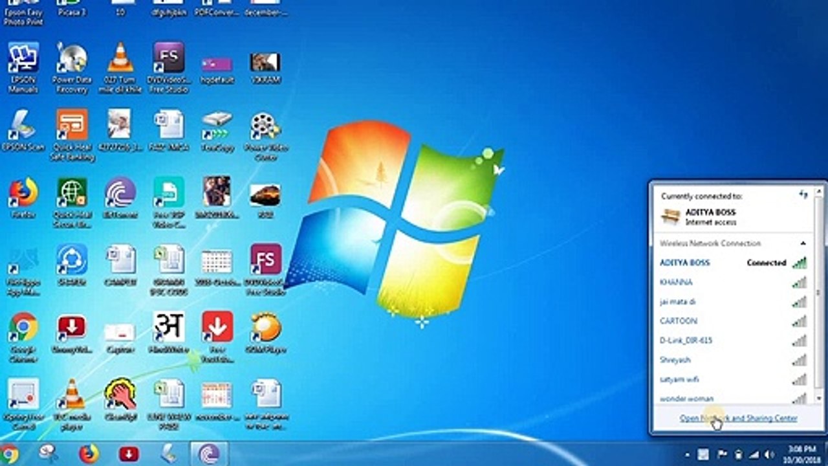828x466 pixels.
Task: Click the Action Center flag tray icon
Action: (x=722, y=454)
